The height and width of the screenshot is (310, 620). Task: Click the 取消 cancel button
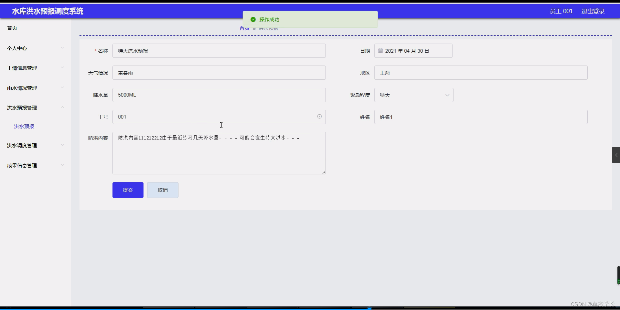pos(162,190)
